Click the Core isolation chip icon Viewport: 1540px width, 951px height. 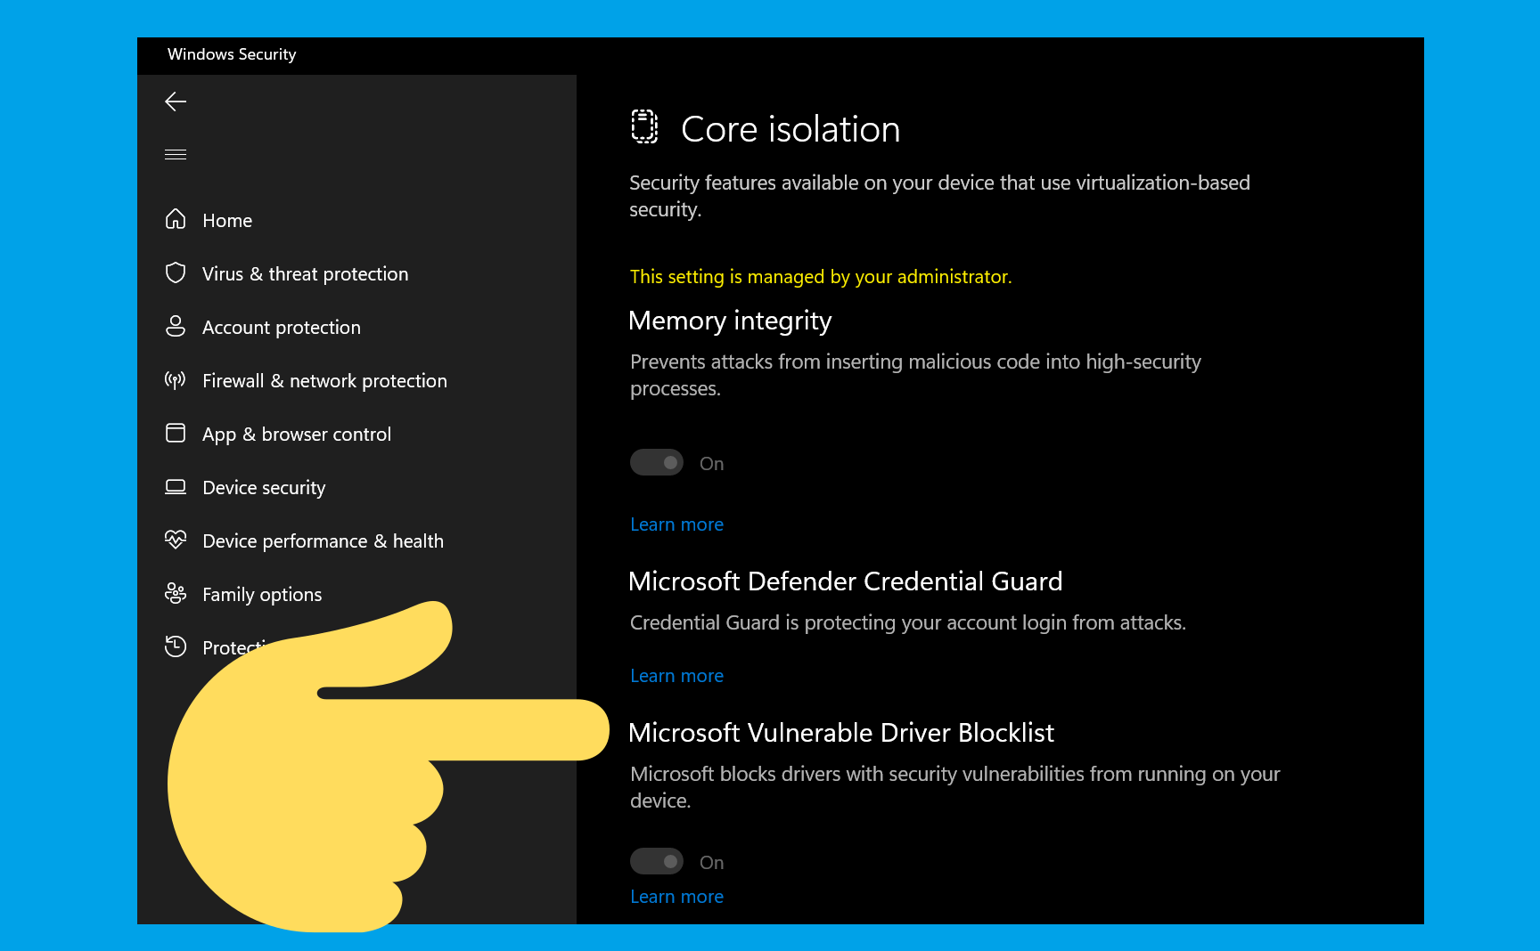point(644,126)
